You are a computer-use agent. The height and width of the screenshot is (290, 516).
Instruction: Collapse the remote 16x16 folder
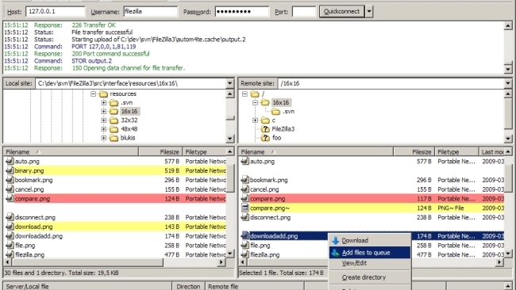pyautogui.click(x=255, y=103)
